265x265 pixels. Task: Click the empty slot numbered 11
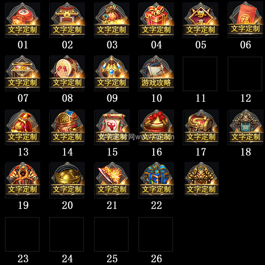point(200,74)
